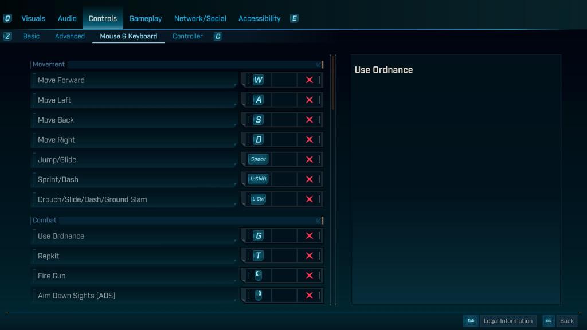This screenshot has height=330, width=587.
Task: Clear the Move Forward binding with red X
Action: [309, 80]
